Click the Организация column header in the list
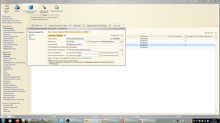Image resolution: width=220 pixels, height=123 pixels. pos(154,36)
